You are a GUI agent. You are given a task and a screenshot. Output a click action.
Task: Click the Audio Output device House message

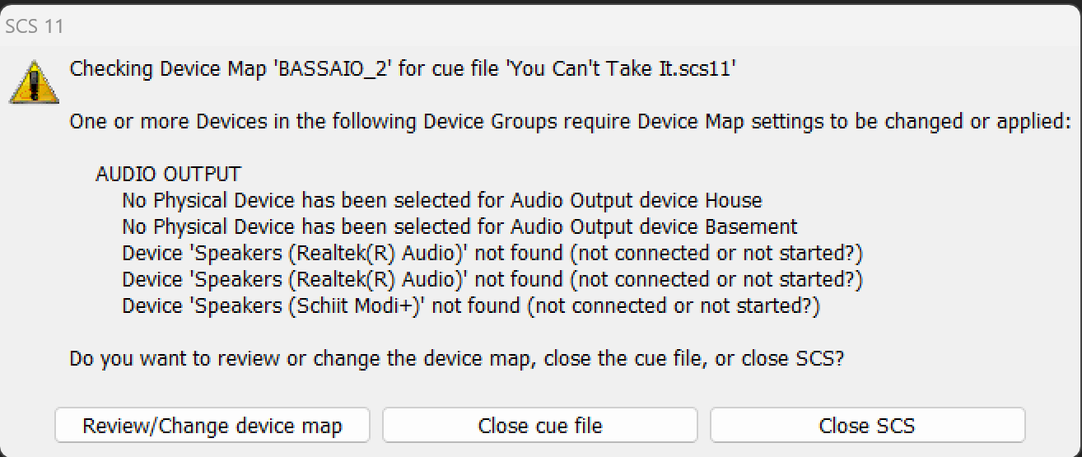tap(441, 200)
